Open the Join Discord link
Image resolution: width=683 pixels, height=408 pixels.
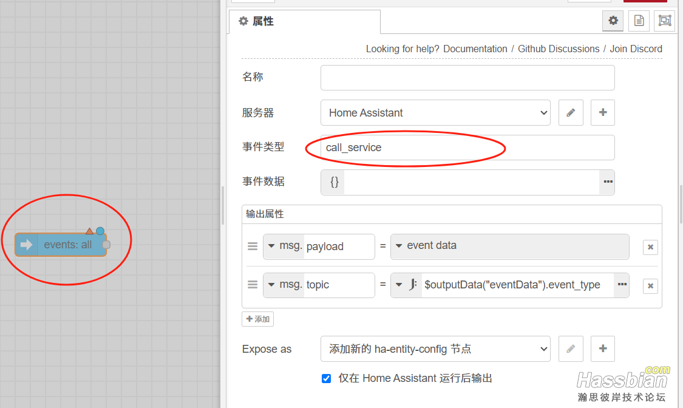(636, 49)
